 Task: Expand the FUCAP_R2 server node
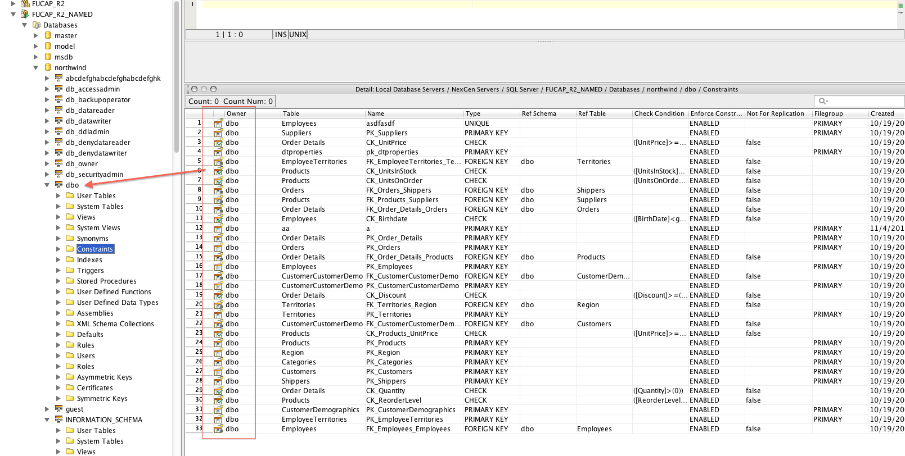[x=13, y=3]
